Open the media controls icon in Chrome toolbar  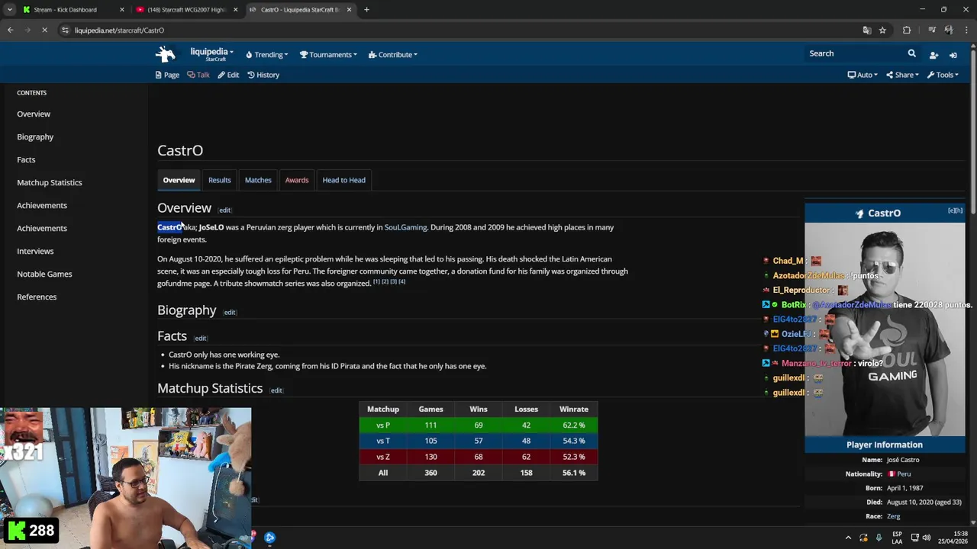point(931,30)
